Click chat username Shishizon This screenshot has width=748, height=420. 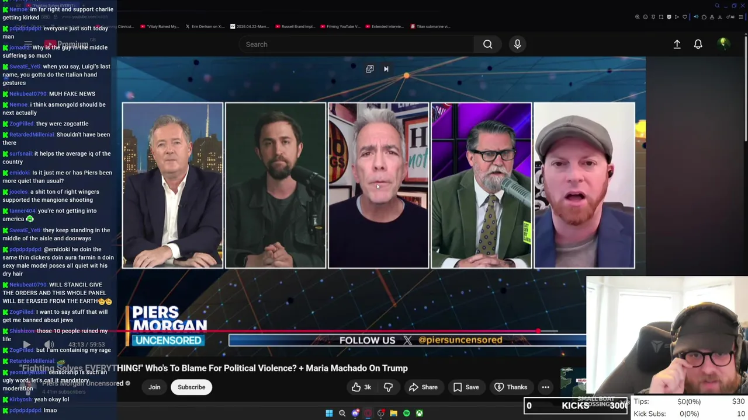pyautogui.click(x=22, y=331)
